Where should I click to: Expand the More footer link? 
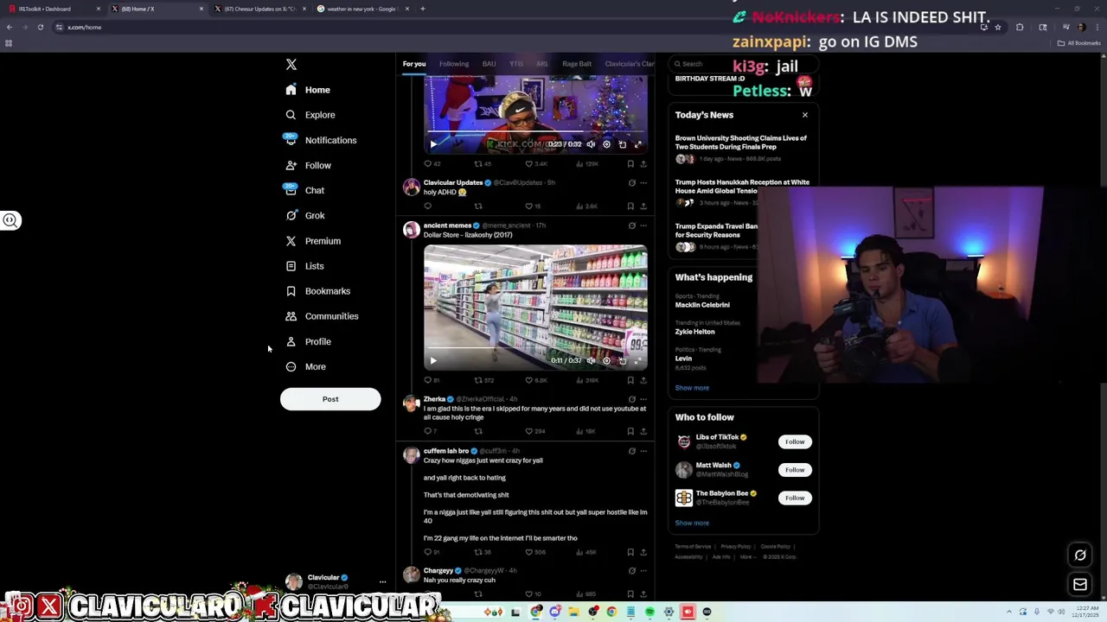747,557
